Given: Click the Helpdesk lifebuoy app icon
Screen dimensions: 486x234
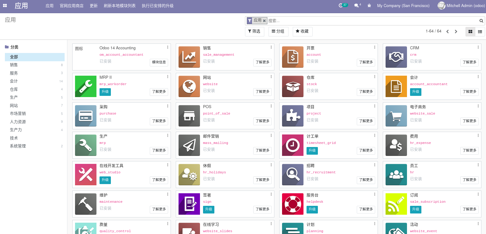Looking at the screenshot, I should click(292, 204).
